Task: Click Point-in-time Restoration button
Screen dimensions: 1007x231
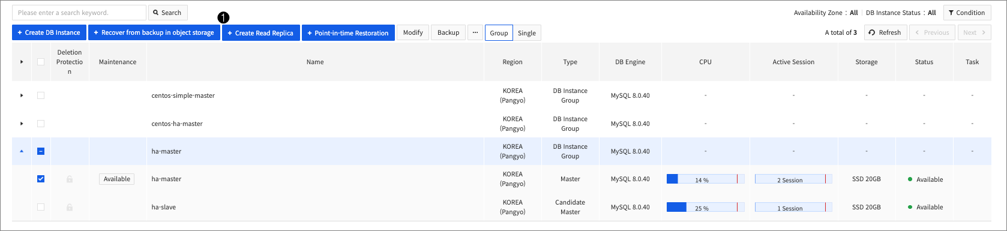Action: [348, 32]
